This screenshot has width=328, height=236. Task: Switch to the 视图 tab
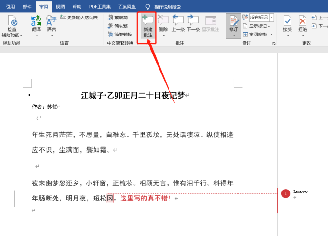pyautogui.click(x=60, y=7)
